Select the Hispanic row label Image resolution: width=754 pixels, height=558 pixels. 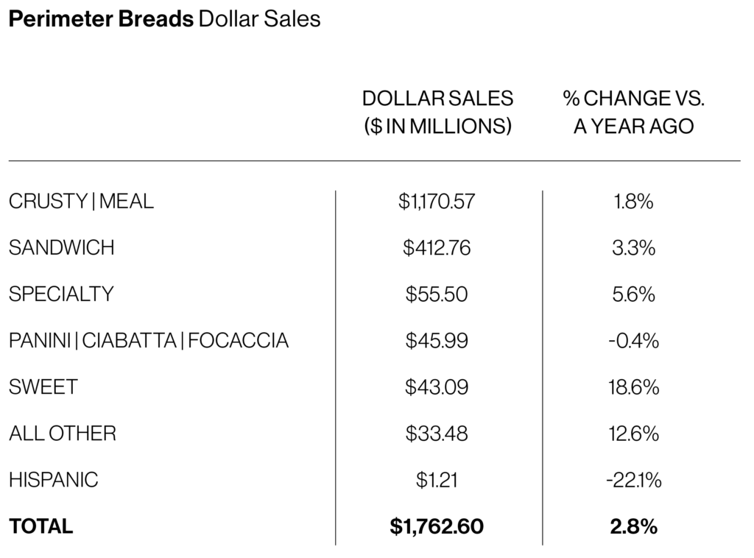tap(53, 480)
